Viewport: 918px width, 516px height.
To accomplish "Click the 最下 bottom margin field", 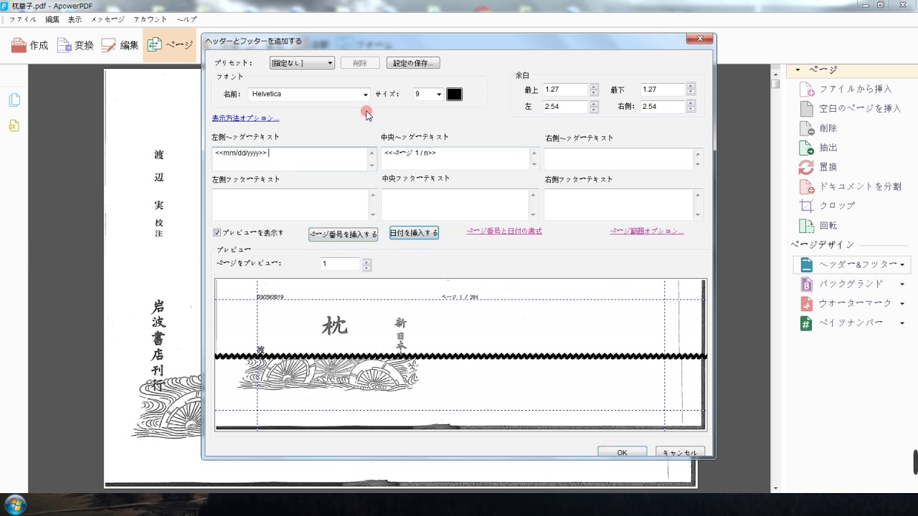I will (x=663, y=90).
